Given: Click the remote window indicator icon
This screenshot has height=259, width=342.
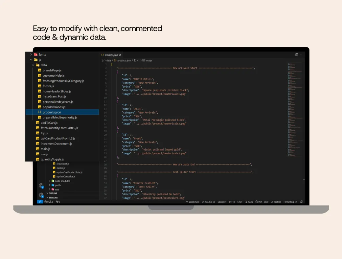Looking at the screenshot, I should (40, 202).
